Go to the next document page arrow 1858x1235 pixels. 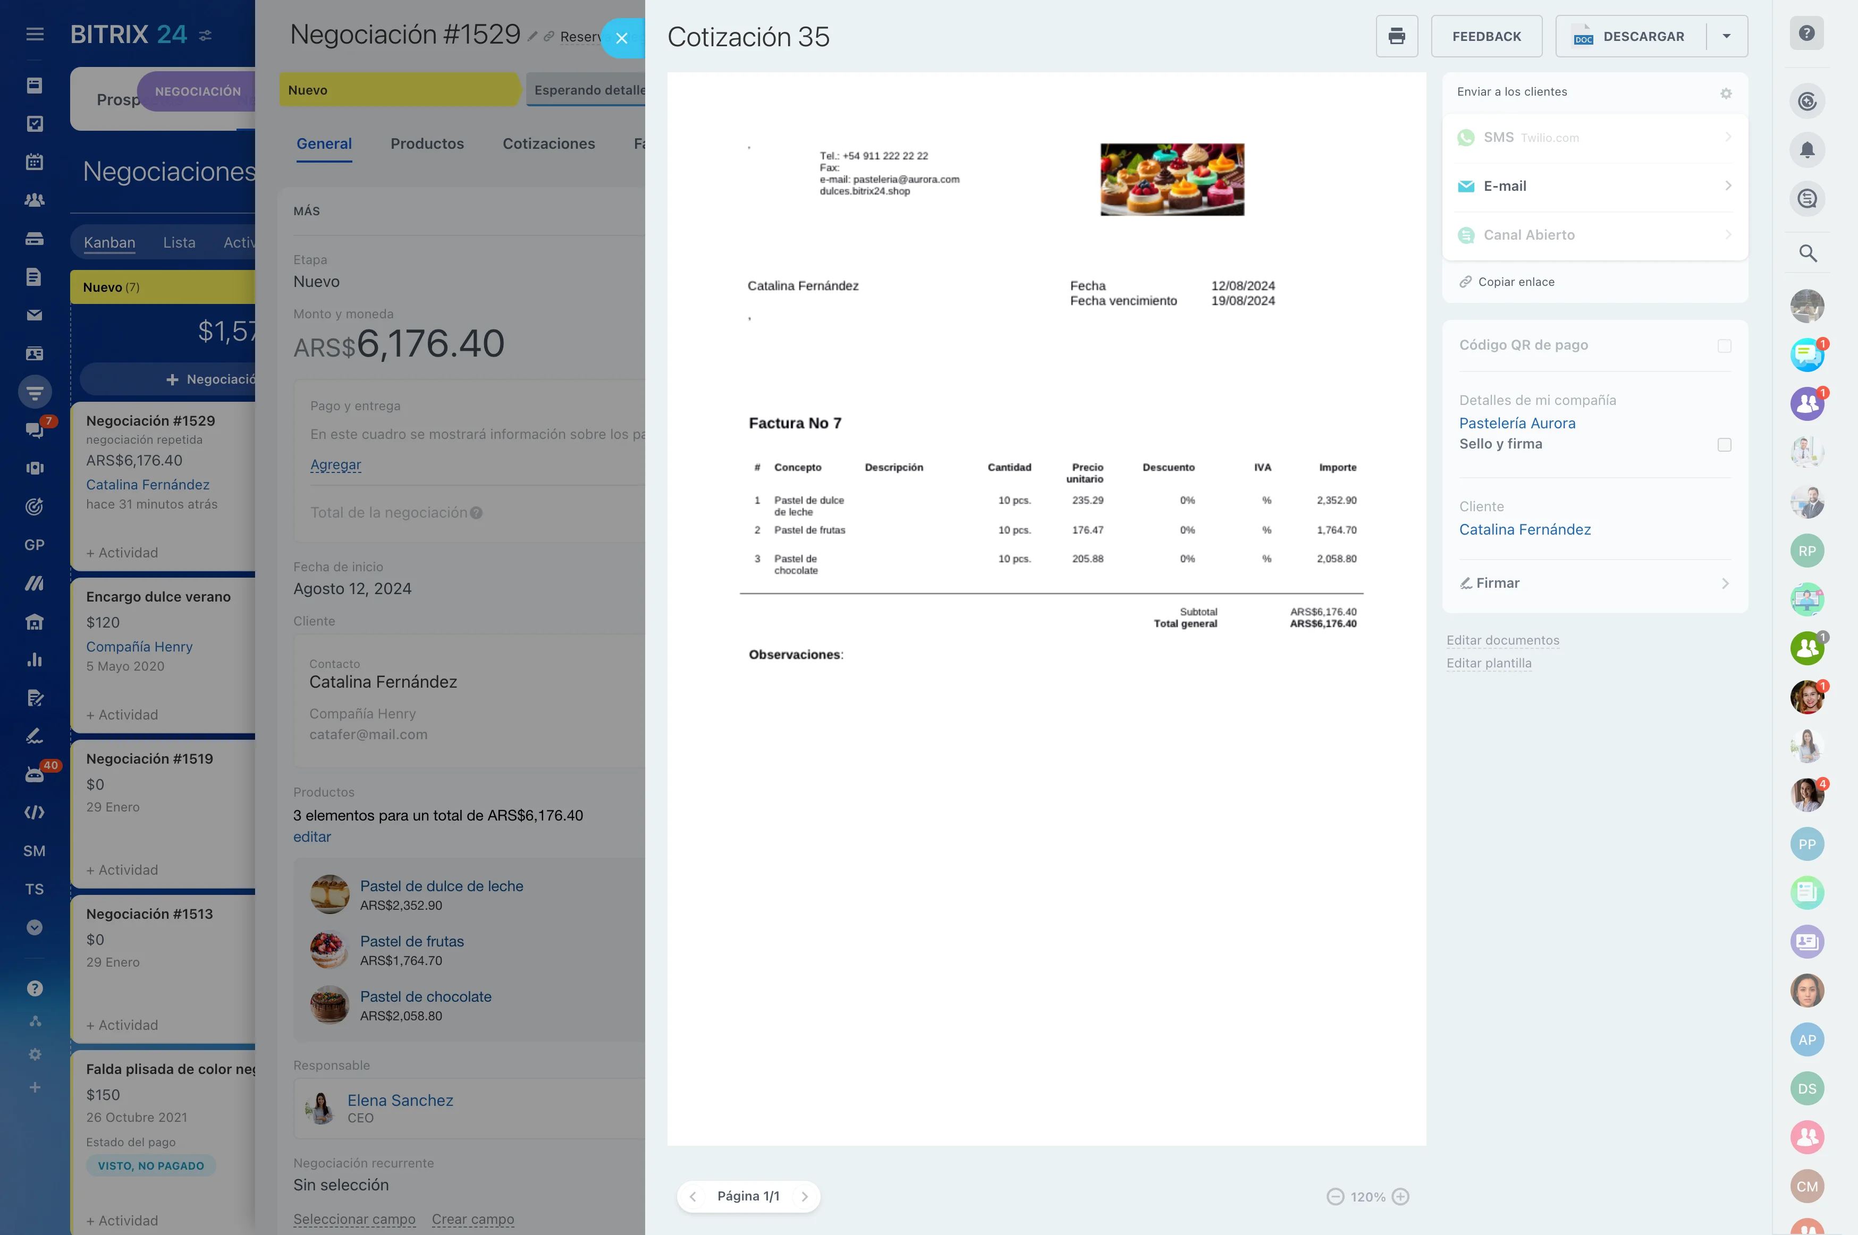point(804,1196)
